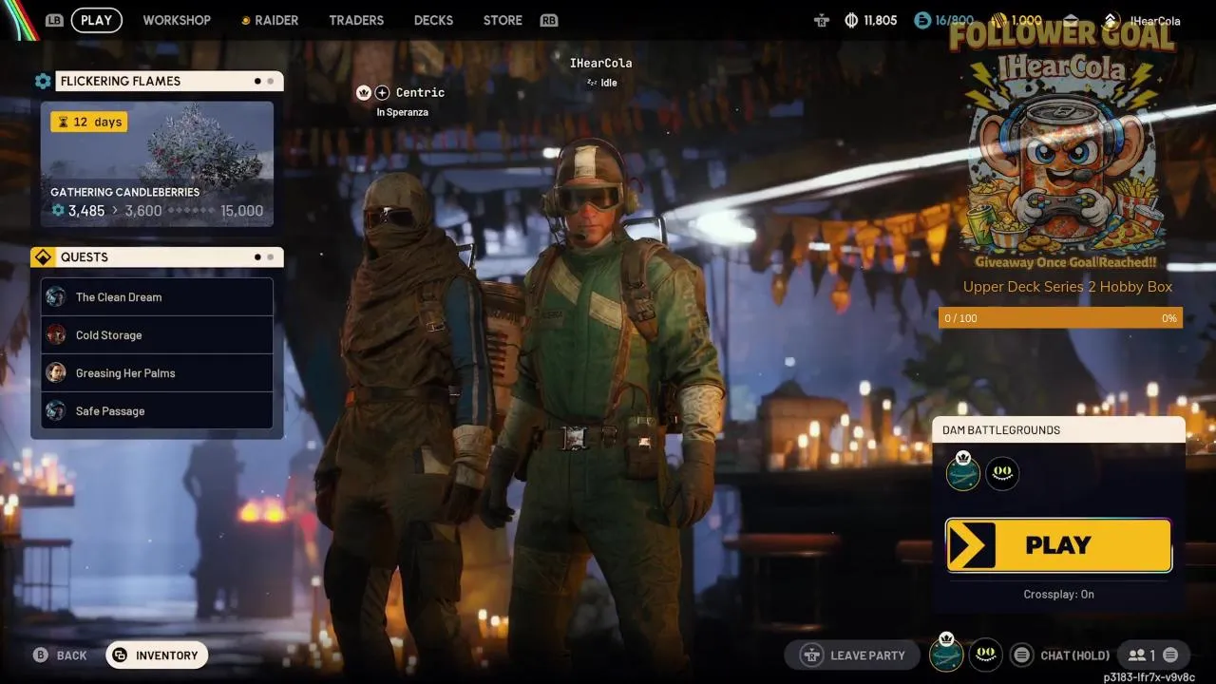Click Greasing Her Palms quest giver portrait

coord(56,373)
